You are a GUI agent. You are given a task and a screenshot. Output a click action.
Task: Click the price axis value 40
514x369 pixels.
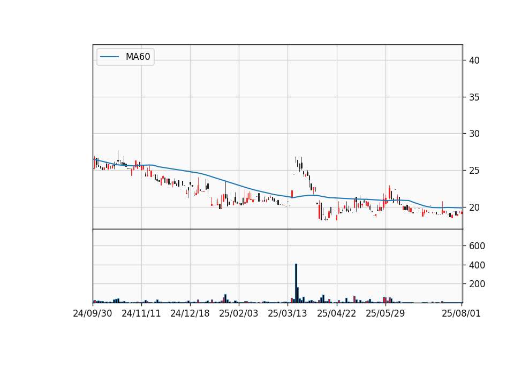[474, 60]
